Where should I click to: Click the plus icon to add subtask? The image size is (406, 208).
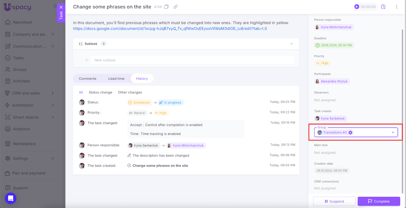click(87, 60)
